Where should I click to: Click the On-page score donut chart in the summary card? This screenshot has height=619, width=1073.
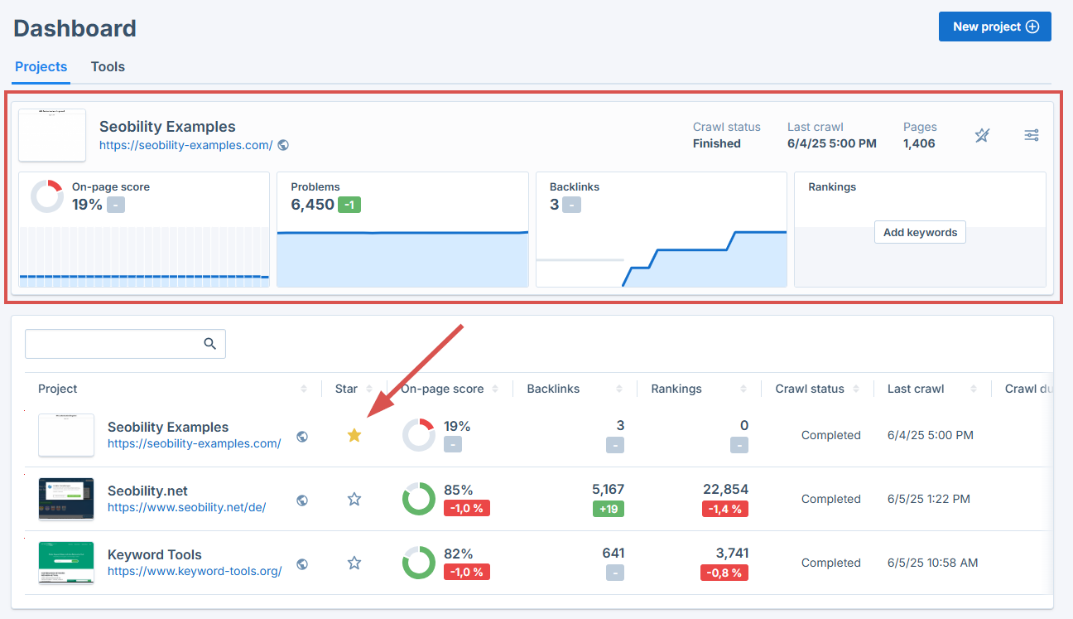47,196
